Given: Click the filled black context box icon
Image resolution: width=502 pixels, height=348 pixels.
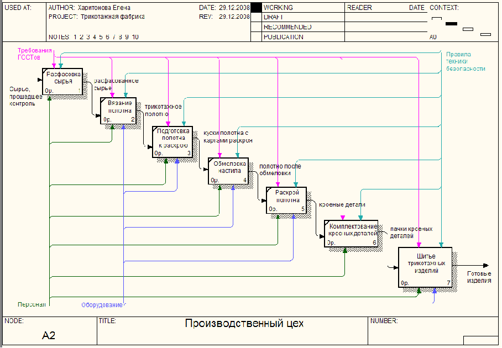Looking at the screenshot, I should click(452, 24).
